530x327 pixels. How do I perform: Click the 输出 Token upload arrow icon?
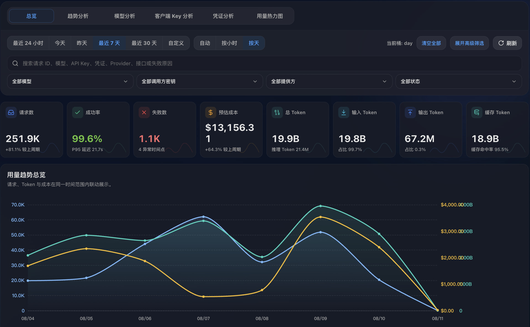click(410, 112)
